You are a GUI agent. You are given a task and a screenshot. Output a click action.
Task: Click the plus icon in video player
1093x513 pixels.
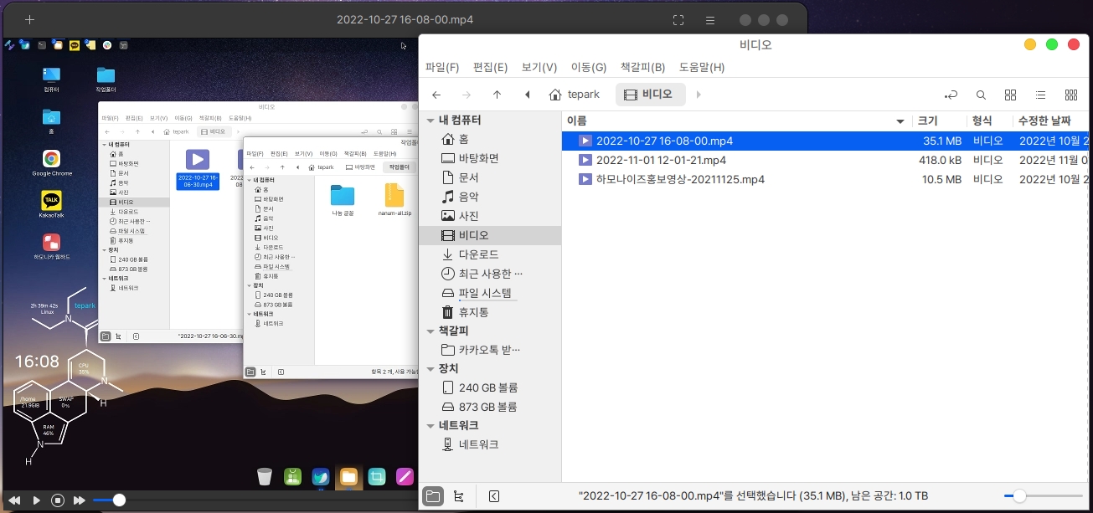(30, 20)
